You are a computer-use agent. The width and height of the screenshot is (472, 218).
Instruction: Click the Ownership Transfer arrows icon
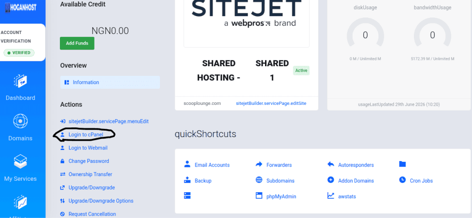(63, 174)
